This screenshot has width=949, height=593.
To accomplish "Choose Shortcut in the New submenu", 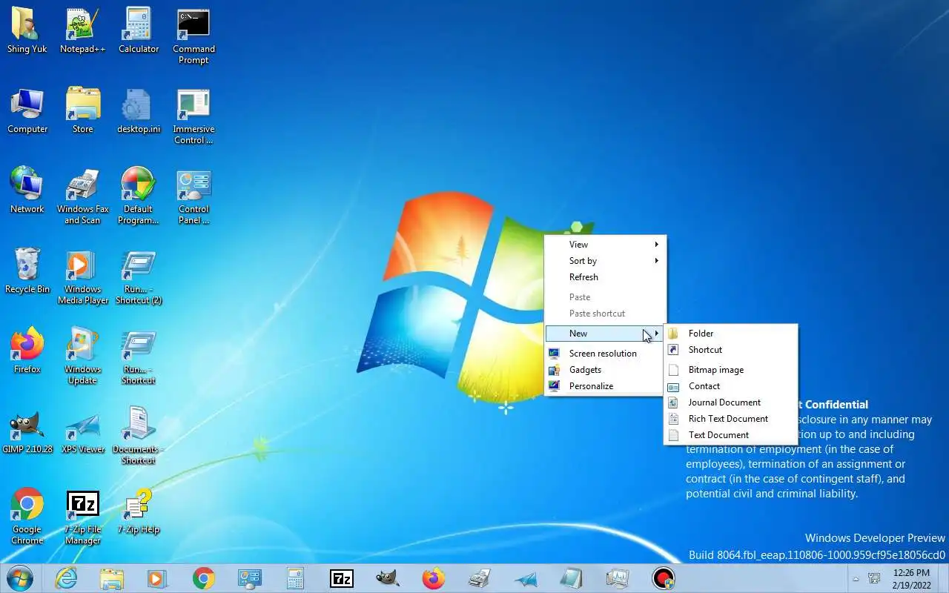I will pyautogui.click(x=730, y=350).
